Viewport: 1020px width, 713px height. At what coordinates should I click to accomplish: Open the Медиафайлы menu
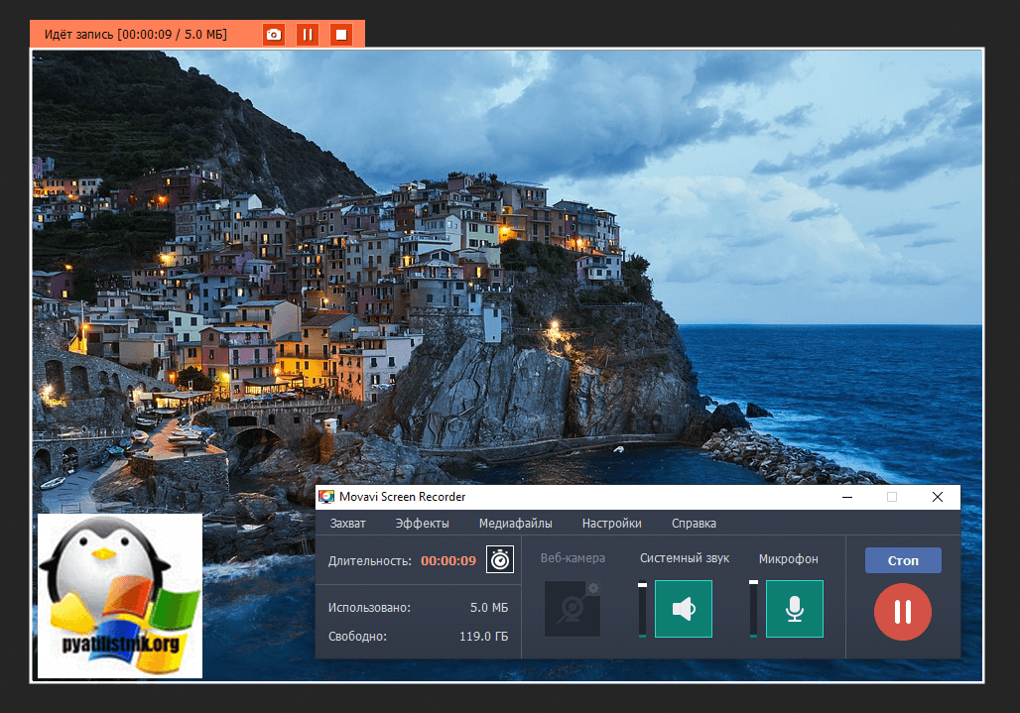515,524
